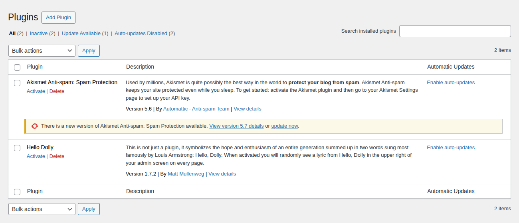This screenshot has height=223, width=519.
Task: Enable auto-updates for Hello Dolly
Action: [x=451, y=148]
